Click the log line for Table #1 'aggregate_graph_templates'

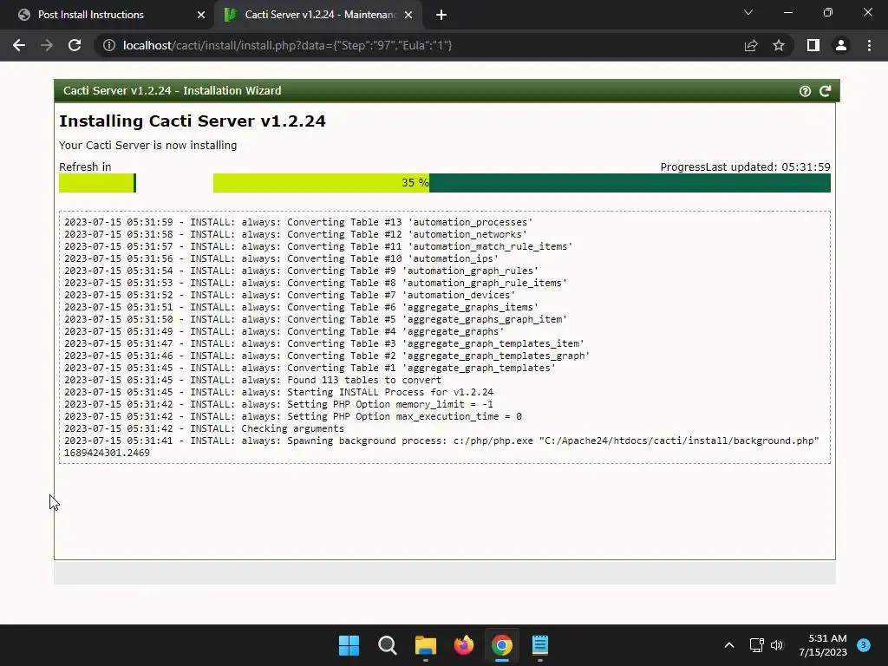310,368
